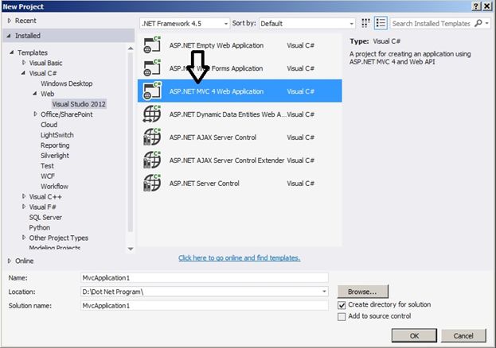Select the Test template category
This screenshot has height=348, width=496.
47,166
